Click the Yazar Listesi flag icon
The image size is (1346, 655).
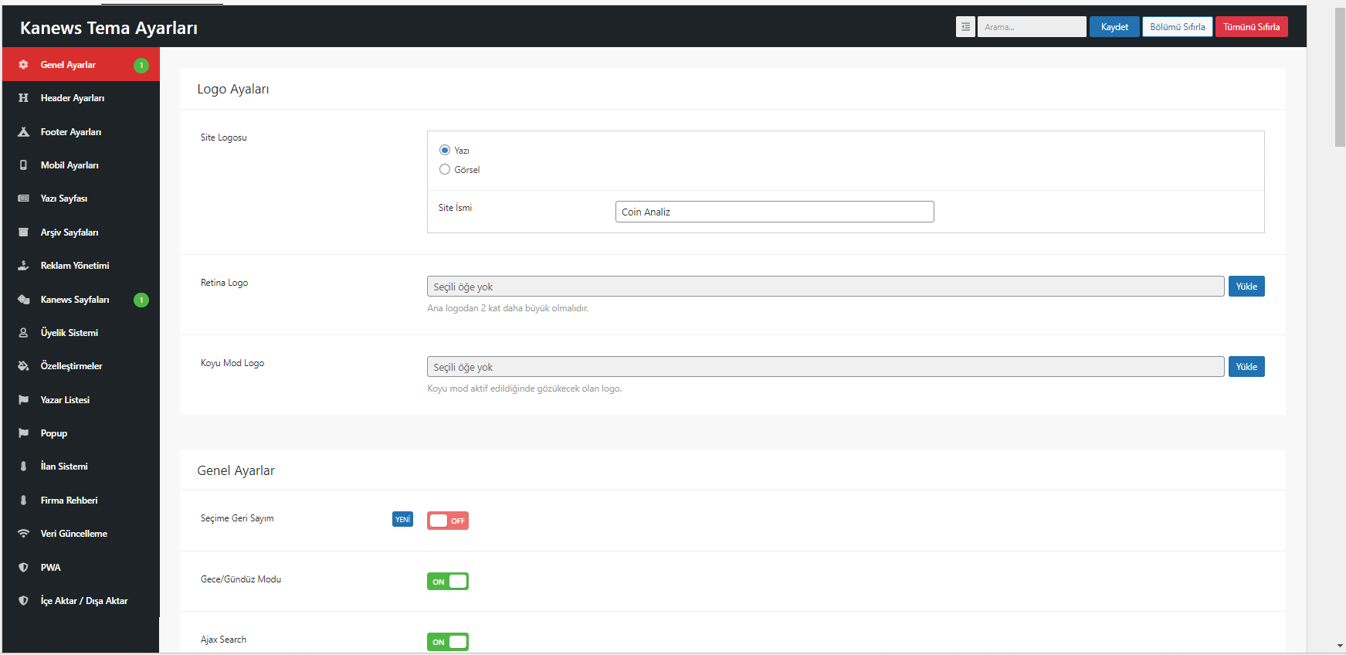(23, 400)
